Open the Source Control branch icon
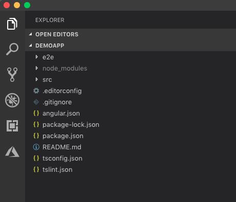Screen dimensions: 236x202 (x=12, y=75)
